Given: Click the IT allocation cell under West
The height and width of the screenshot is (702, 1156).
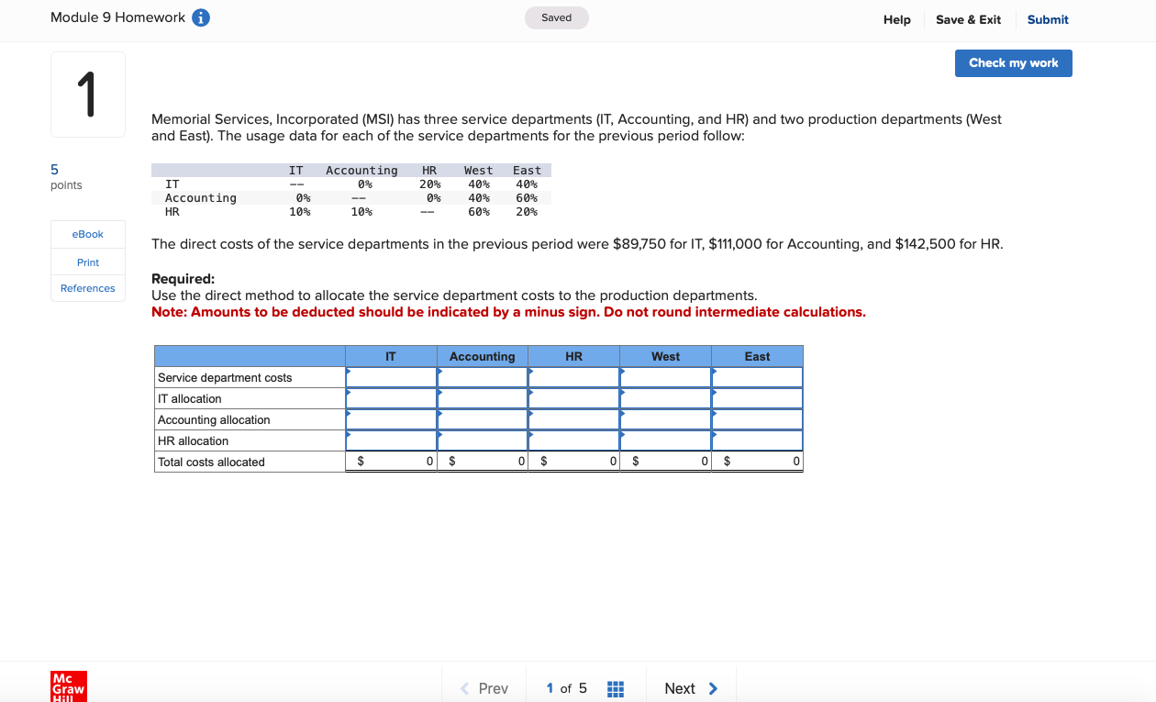Looking at the screenshot, I should coord(665,398).
